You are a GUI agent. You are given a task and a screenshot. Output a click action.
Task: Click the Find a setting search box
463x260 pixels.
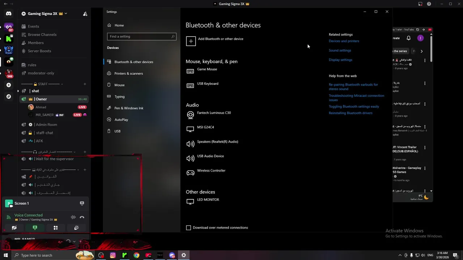click(x=142, y=36)
